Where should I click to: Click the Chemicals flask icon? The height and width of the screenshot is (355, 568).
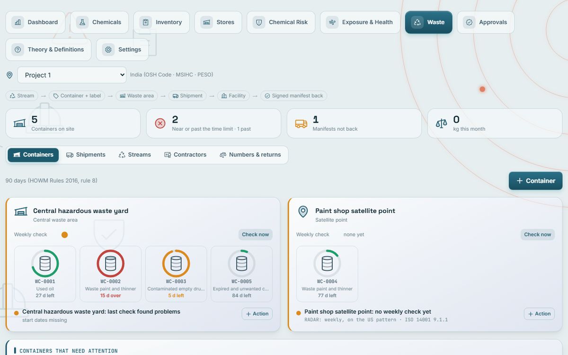[x=83, y=22]
